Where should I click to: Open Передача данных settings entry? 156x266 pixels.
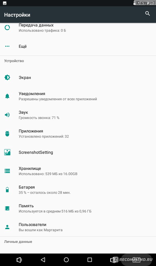[x=78, y=28]
